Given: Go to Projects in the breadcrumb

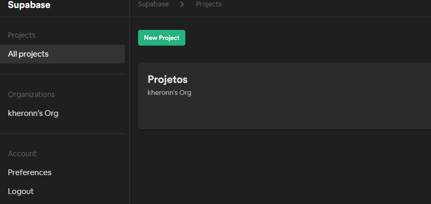Looking at the screenshot, I should click(x=208, y=4).
